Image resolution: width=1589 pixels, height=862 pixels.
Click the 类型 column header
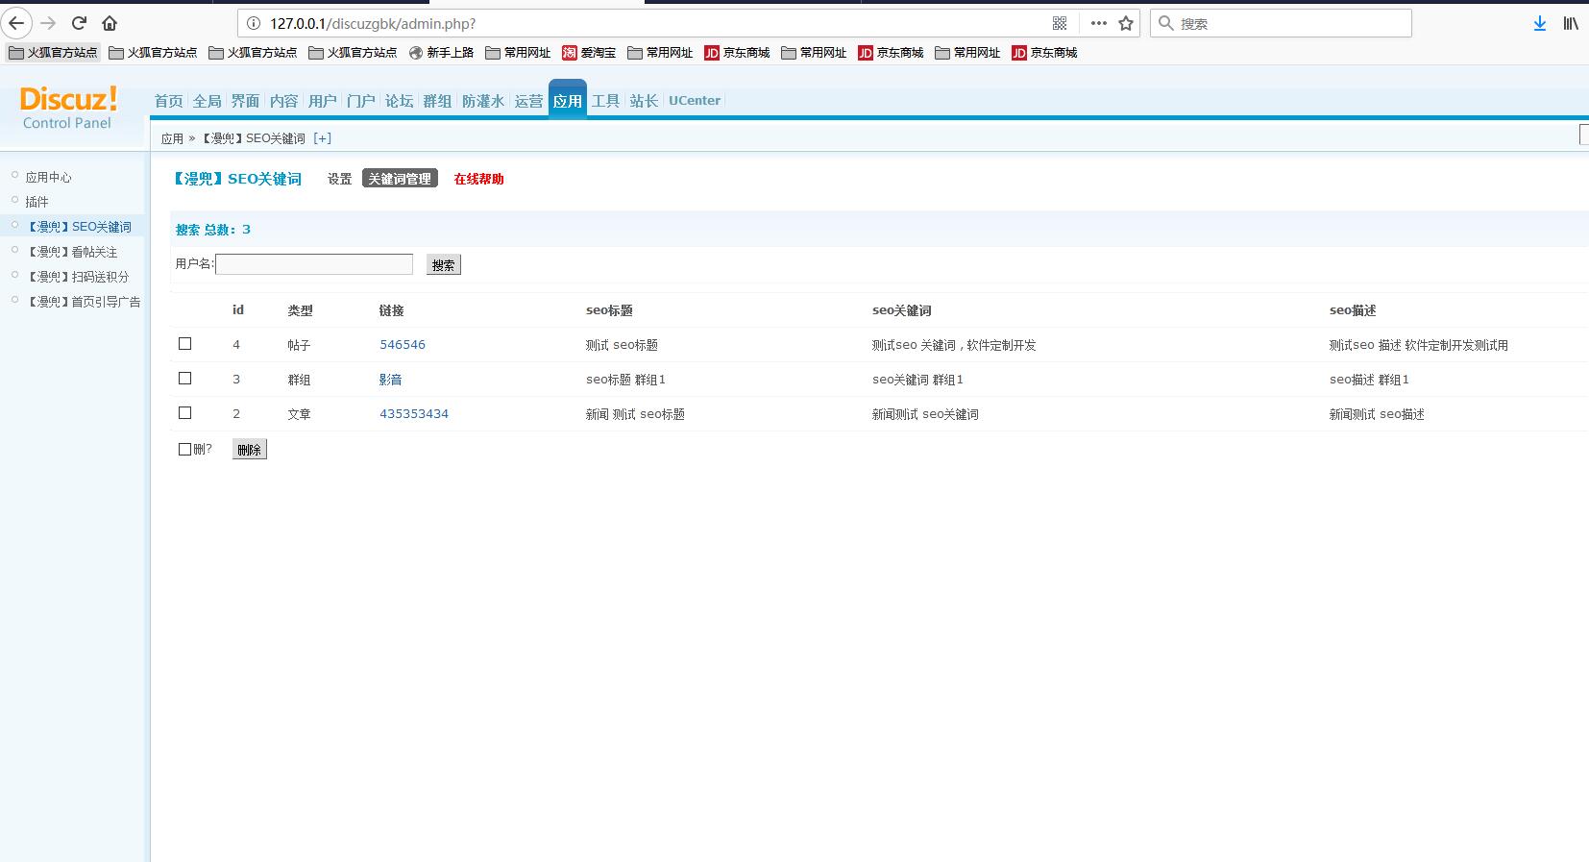pyautogui.click(x=300, y=310)
